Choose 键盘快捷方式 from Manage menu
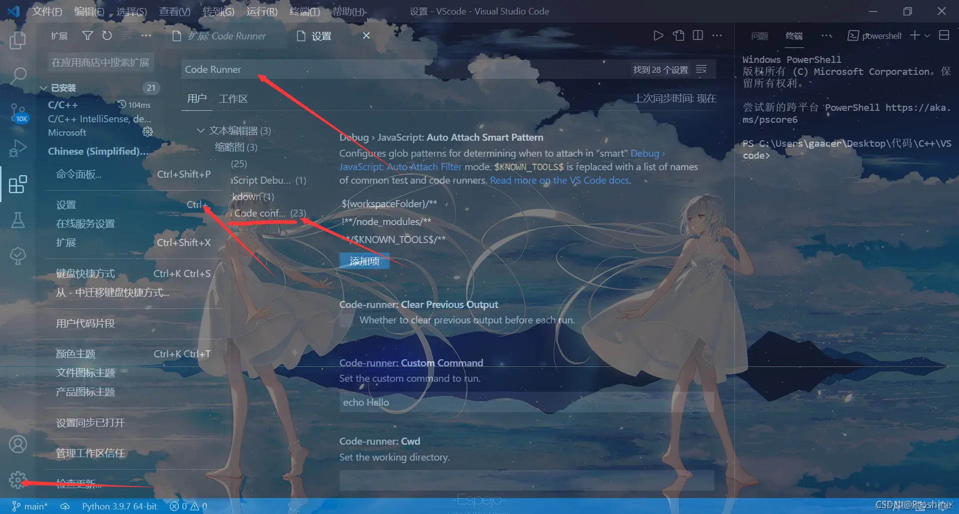This screenshot has height=514, width=959. click(133, 273)
